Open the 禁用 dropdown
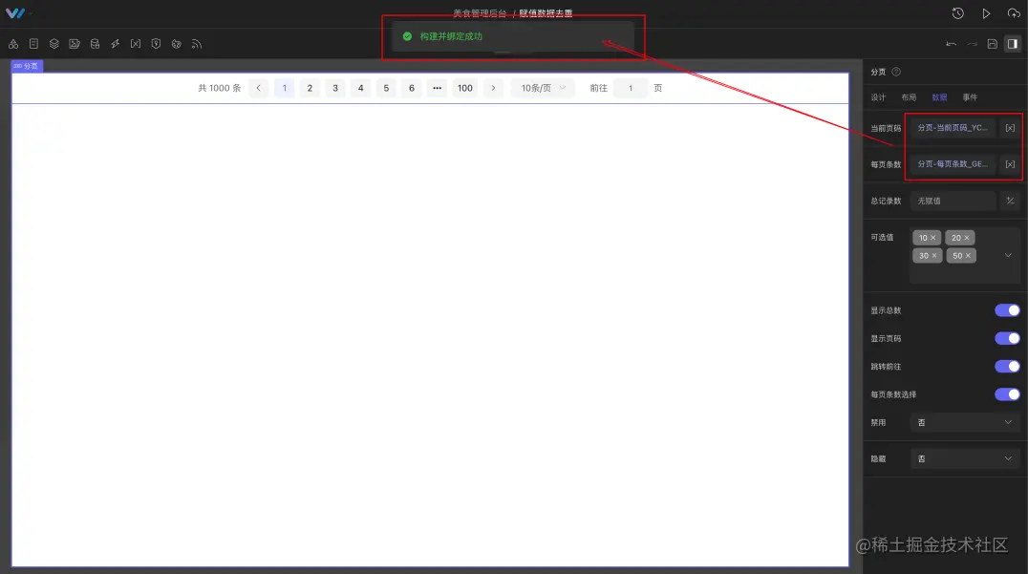The image size is (1028, 574). click(964, 423)
